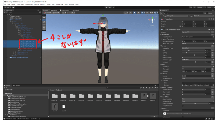Switch to the Animator tab
This screenshot has height=120, width=215.
75,10
